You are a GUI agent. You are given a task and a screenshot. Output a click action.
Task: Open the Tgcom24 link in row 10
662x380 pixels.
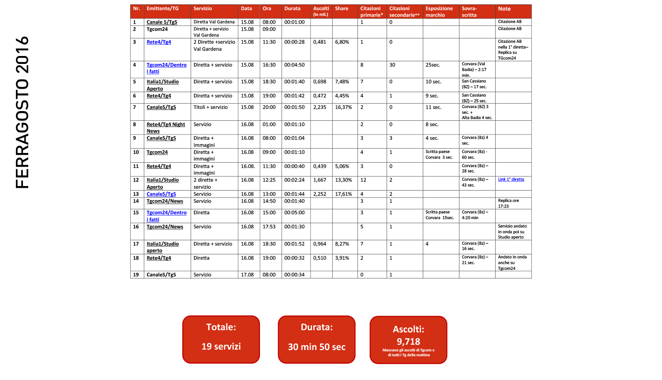[x=157, y=152]
